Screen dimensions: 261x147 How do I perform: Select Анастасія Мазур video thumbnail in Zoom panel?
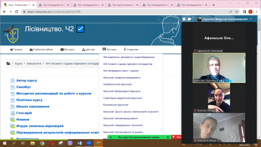(x=219, y=128)
